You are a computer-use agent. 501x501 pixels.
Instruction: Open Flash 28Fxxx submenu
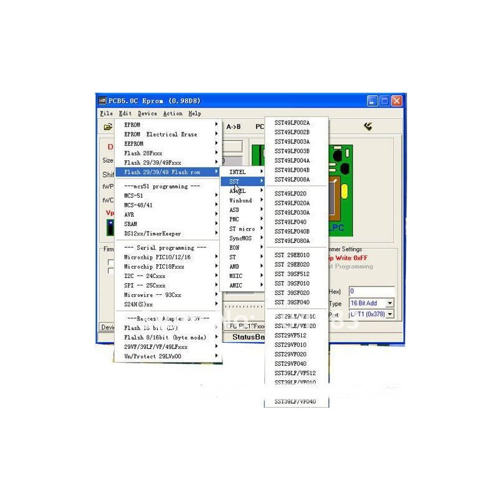tap(168, 153)
